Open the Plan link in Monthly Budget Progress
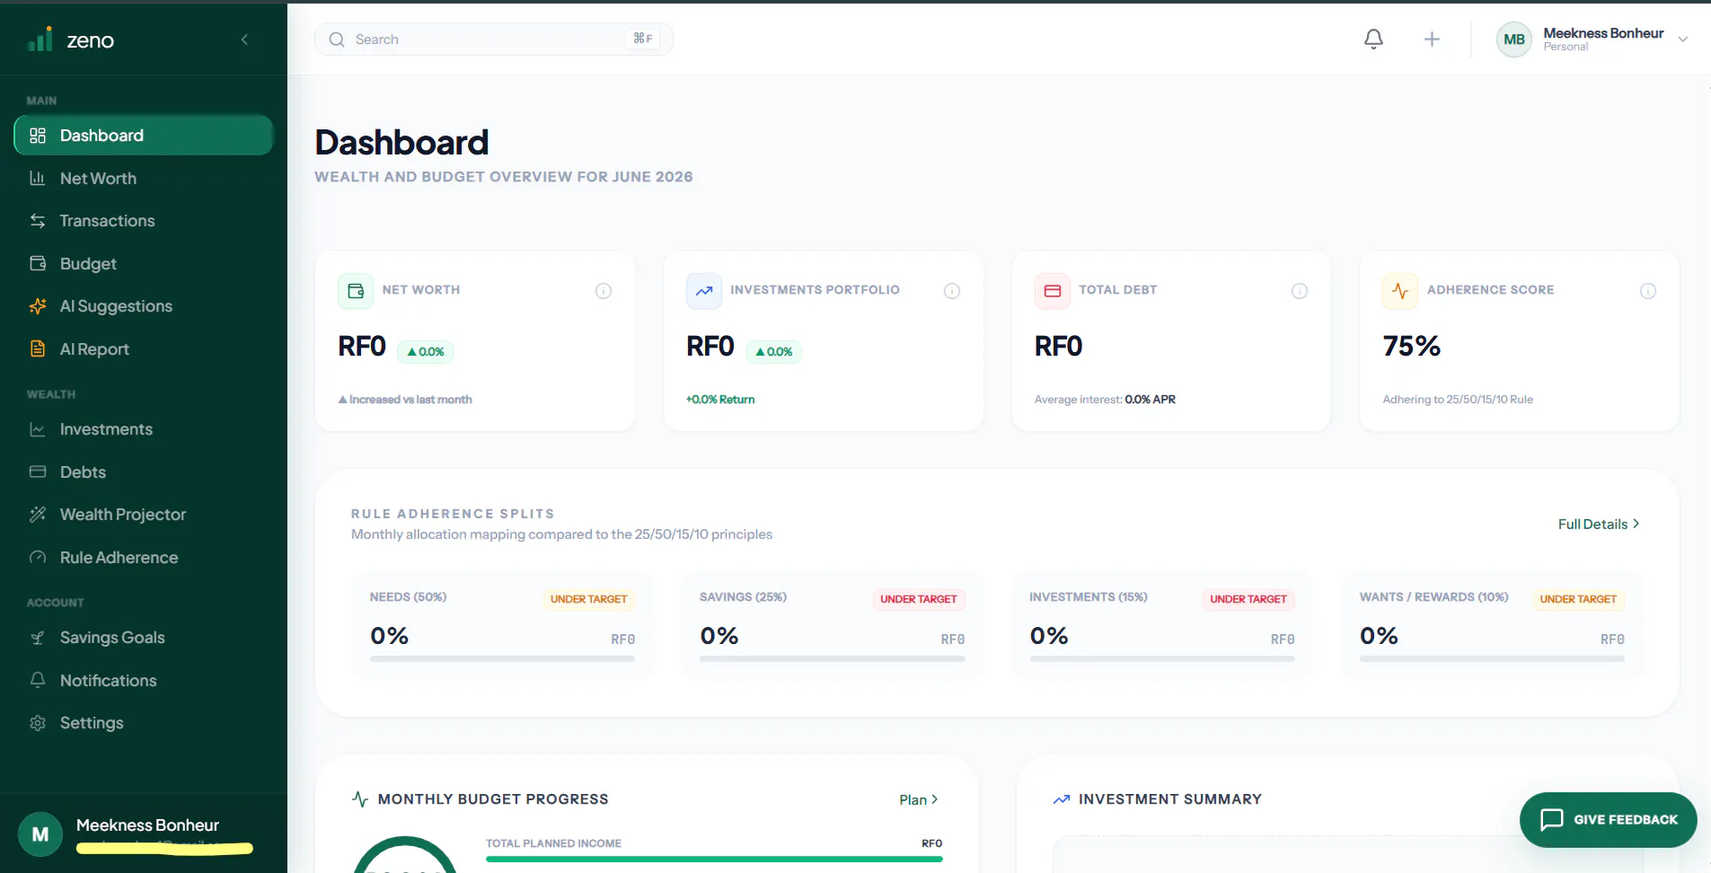This screenshot has height=873, width=1711. 919,799
